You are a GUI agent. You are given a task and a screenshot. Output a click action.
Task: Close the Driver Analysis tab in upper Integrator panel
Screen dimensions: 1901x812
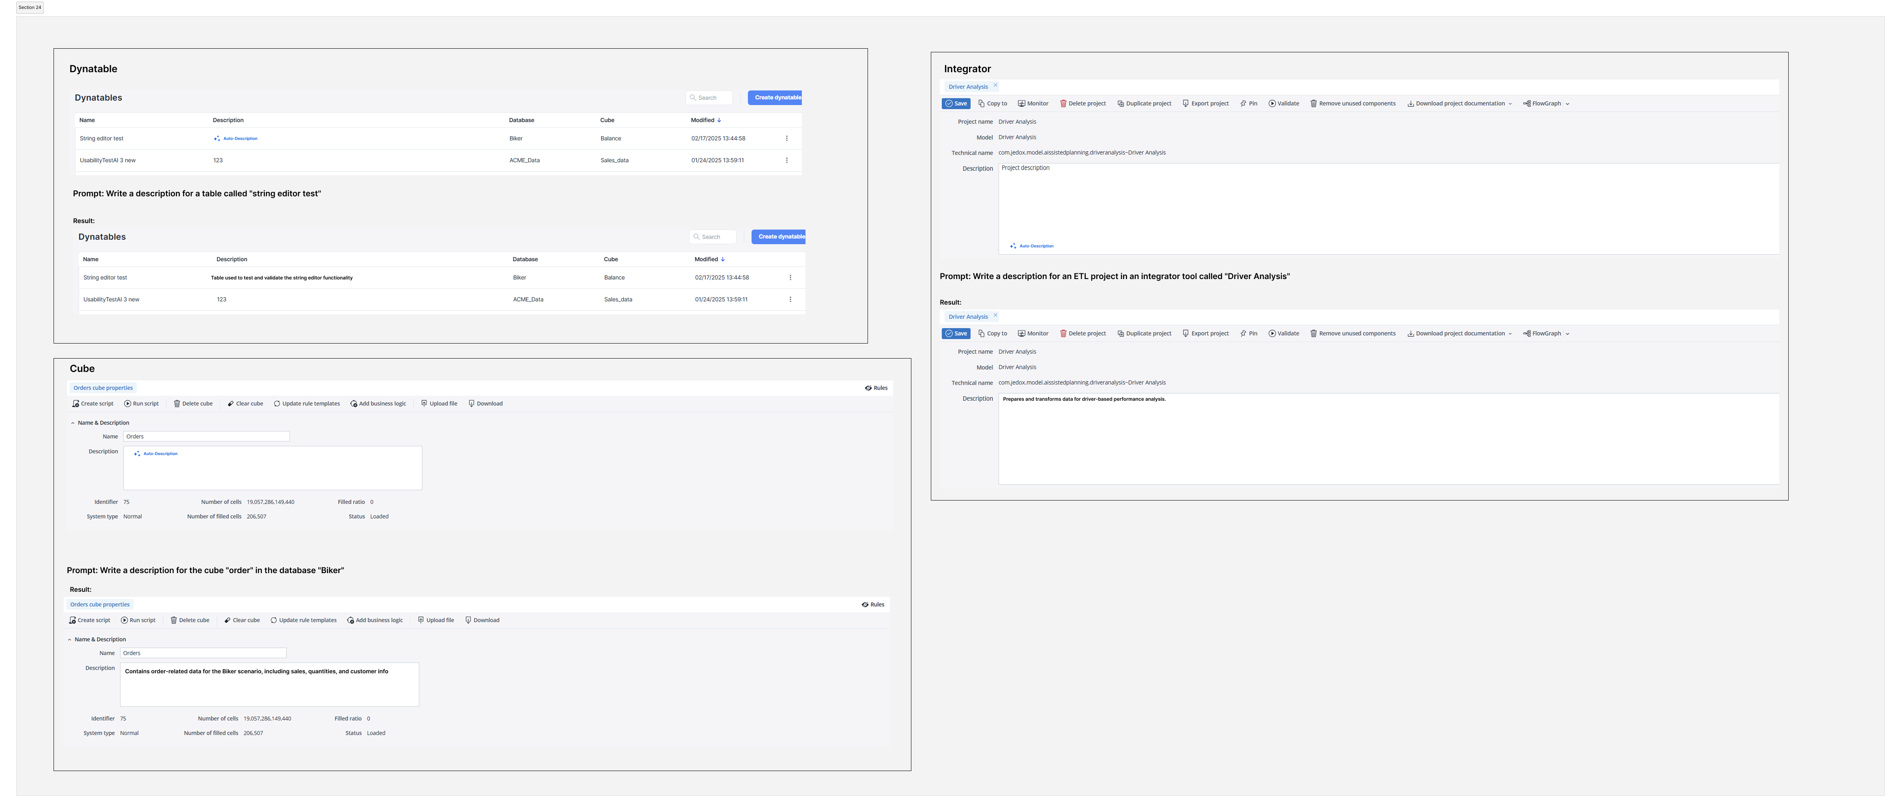pos(995,86)
